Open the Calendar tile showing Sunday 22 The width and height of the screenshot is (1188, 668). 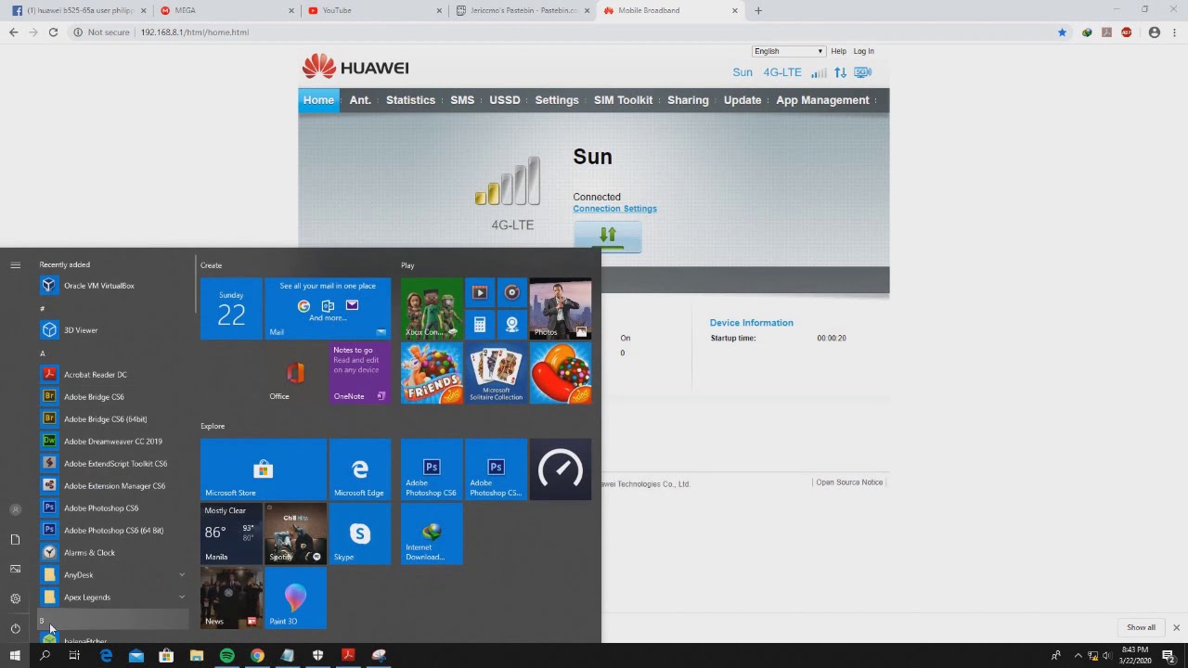[x=231, y=309]
